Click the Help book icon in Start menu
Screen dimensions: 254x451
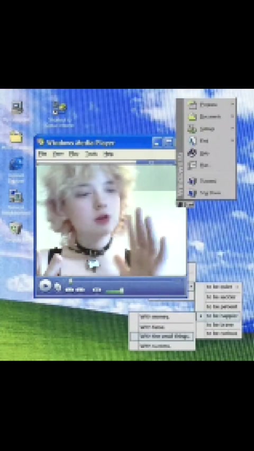point(192,153)
